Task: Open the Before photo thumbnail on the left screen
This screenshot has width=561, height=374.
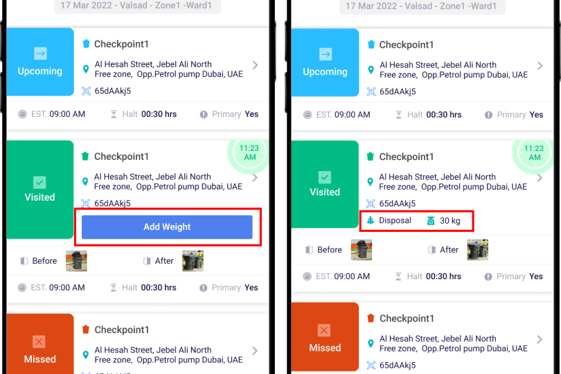Action: (x=76, y=261)
